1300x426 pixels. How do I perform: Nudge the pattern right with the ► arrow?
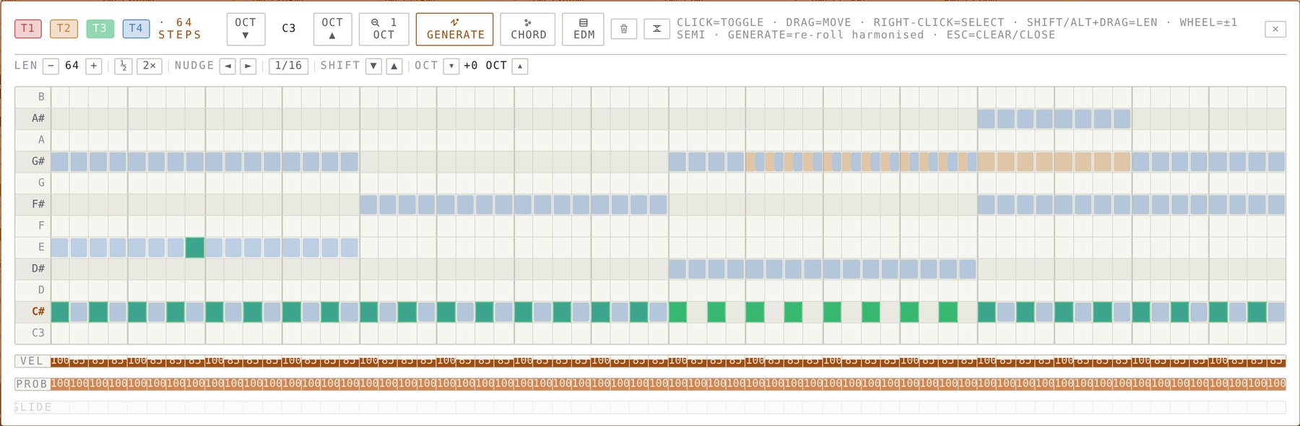pos(248,66)
